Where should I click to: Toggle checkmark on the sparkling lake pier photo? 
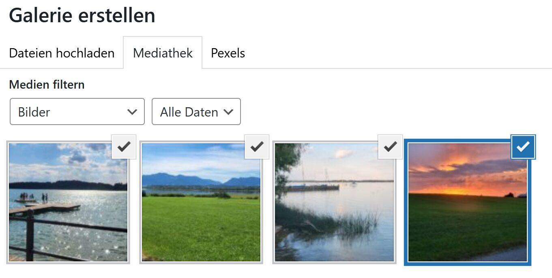tap(124, 147)
